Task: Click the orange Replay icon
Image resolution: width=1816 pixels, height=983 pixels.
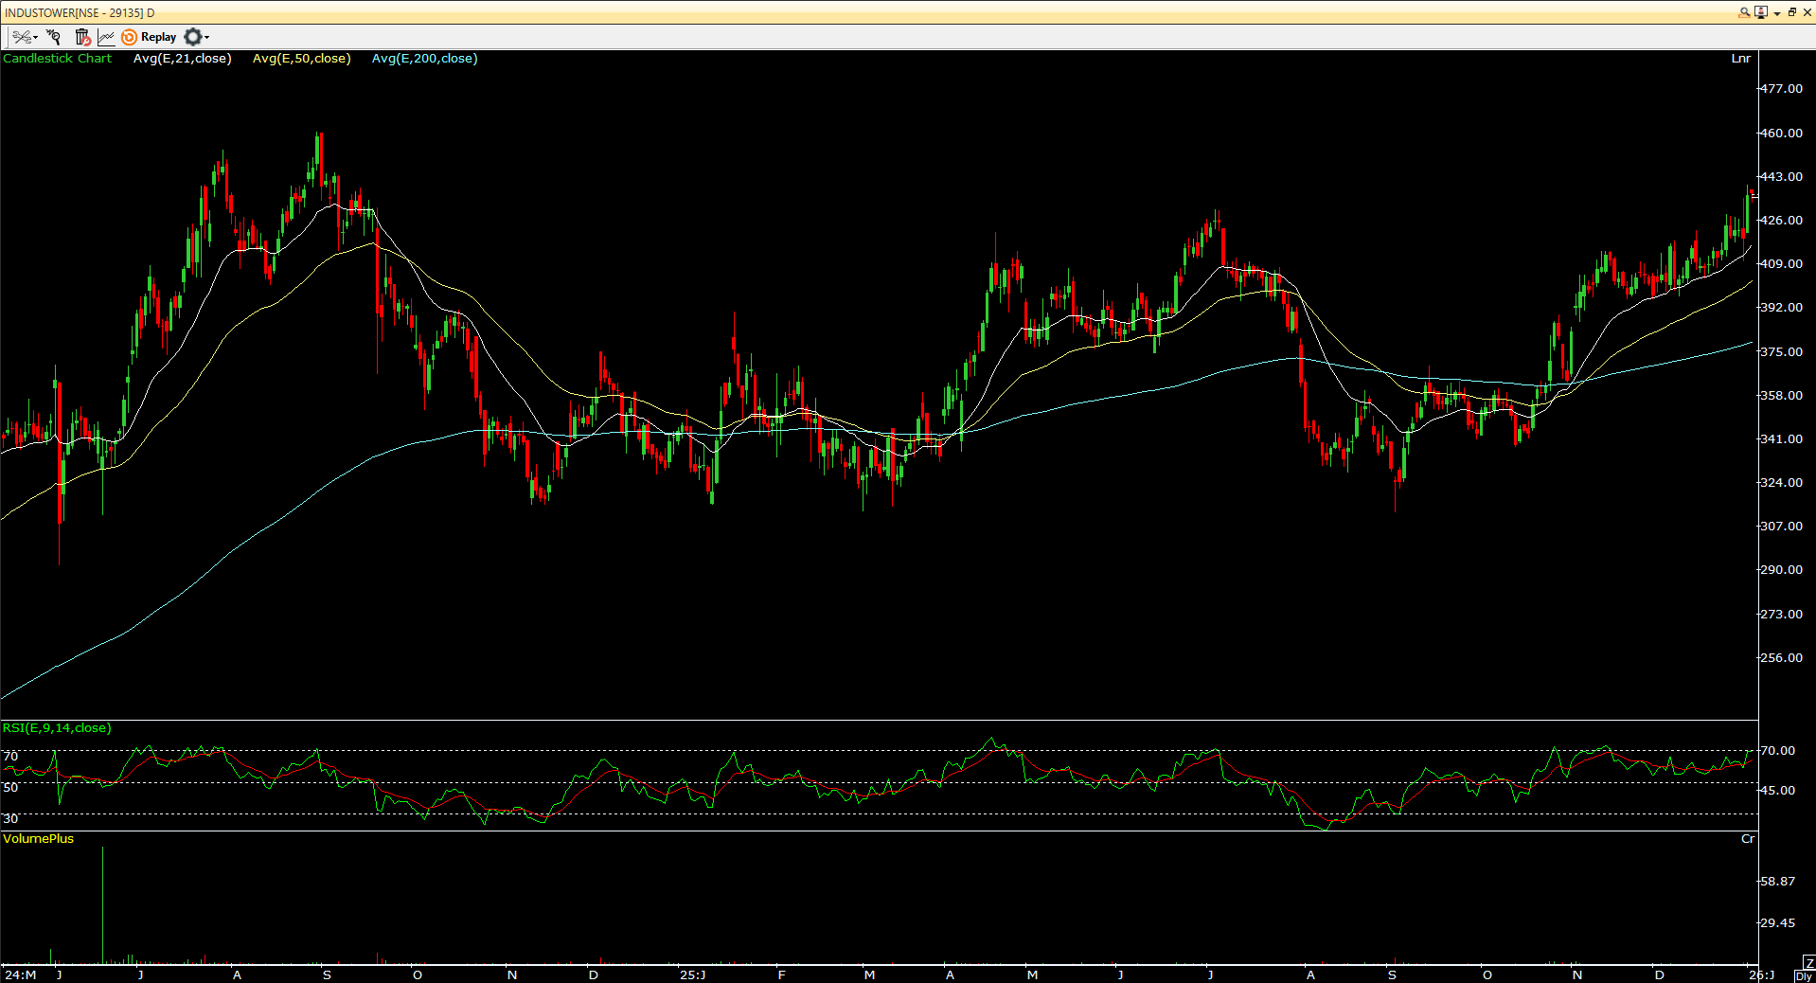Action: point(129,37)
